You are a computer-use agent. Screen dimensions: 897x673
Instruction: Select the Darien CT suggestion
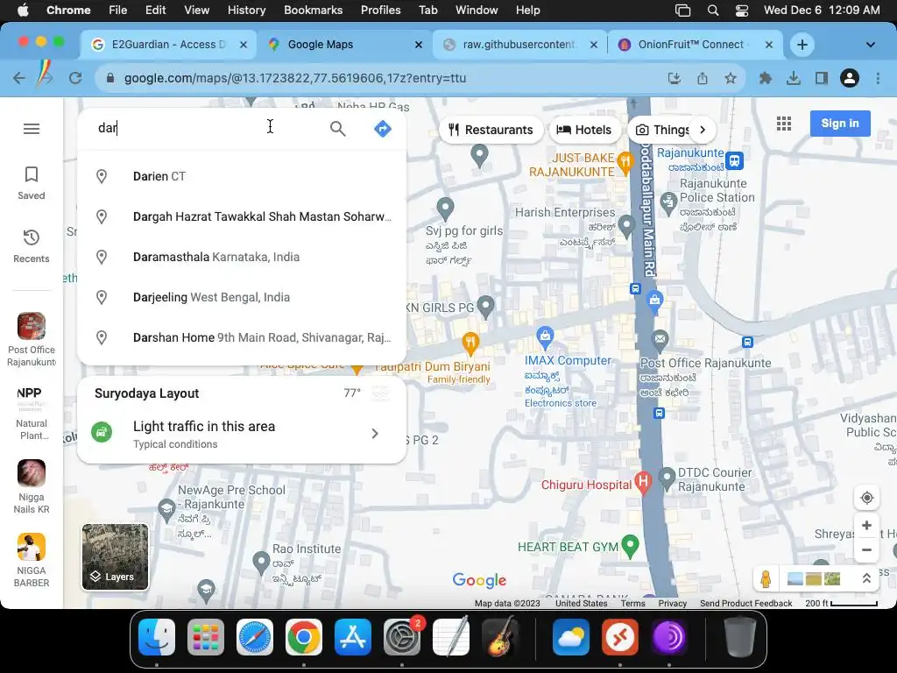[242, 176]
